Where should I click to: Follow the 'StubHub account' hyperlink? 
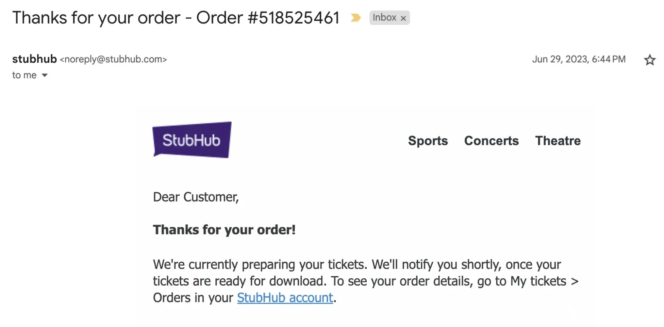click(x=285, y=297)
